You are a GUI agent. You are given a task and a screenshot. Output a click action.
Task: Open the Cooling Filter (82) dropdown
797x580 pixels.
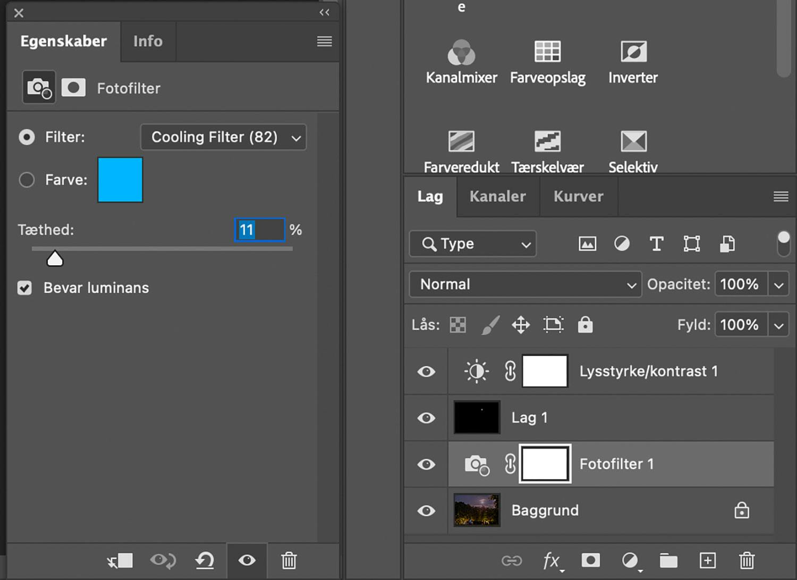(224, 138)
